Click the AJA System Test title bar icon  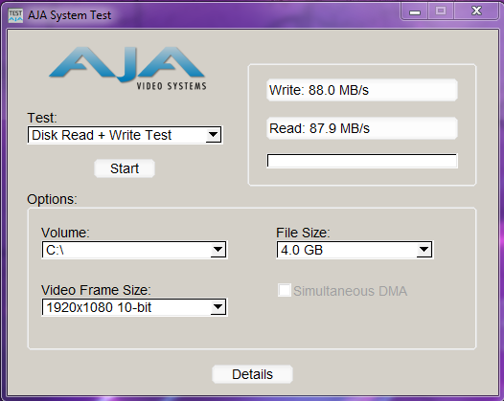15,15
